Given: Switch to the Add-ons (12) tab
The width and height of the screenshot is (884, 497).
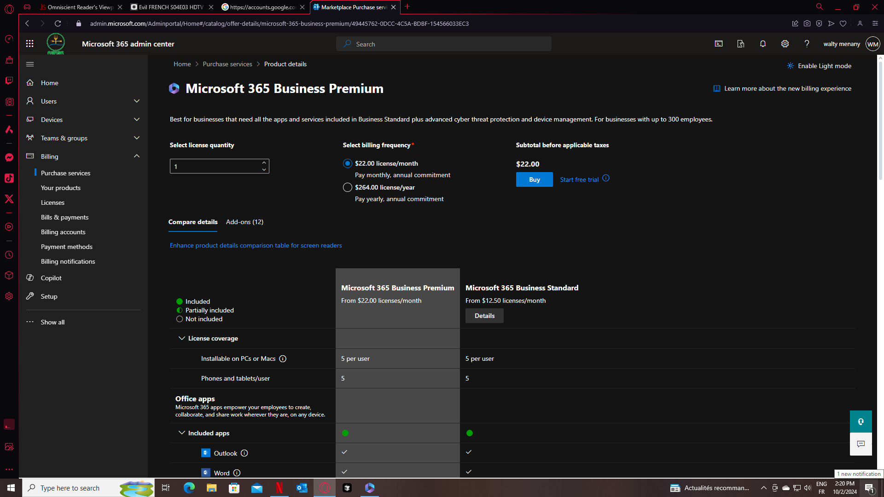Looking at the screenshot, I should [x=244, y=222].
